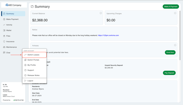Click the Unpaid Security Deposit label
This screenshot has height=105, width=183.
(114, 65)
